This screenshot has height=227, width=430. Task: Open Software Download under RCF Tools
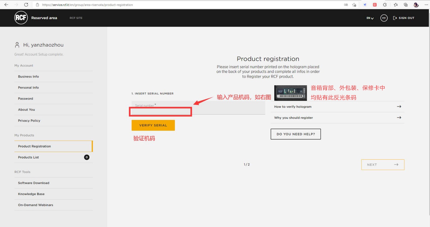click(54, 183)
